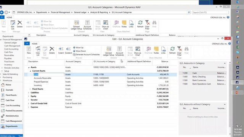Open help in the Edit window
This screenshot has height=137, width=244.
[230, 44]
